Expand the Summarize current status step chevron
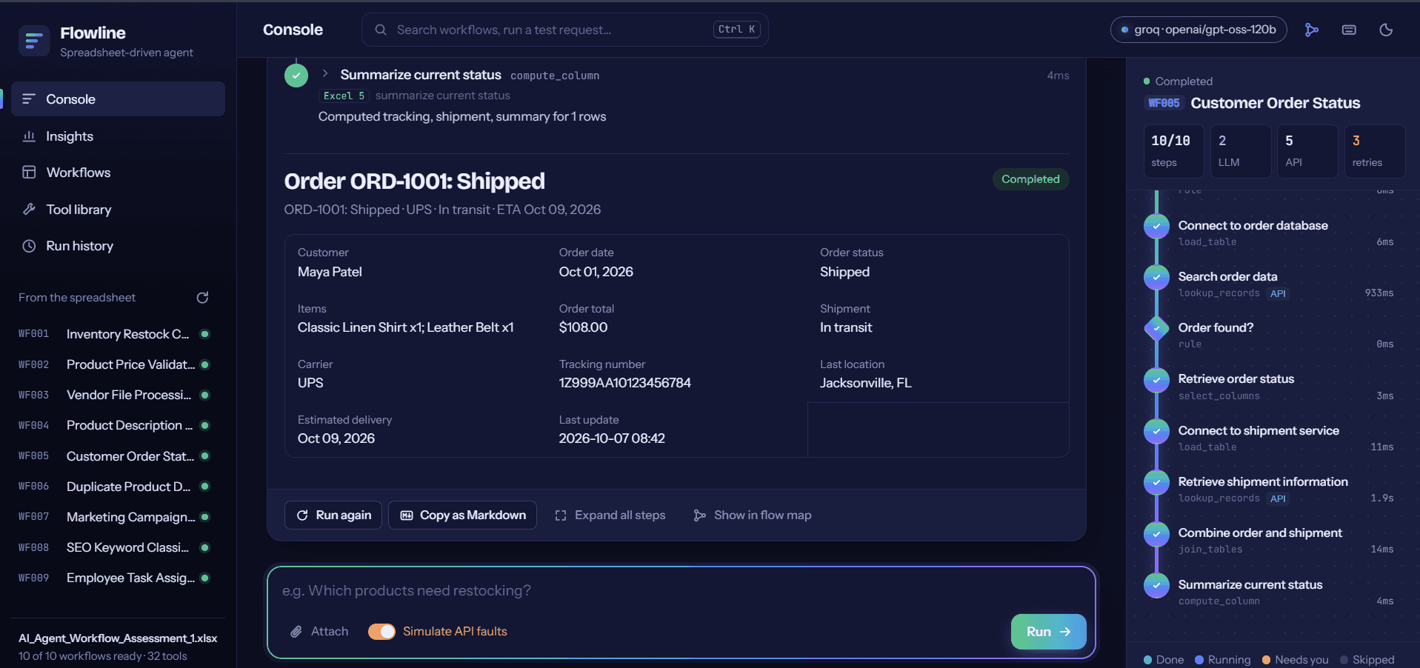 click(x=325, y=74)
